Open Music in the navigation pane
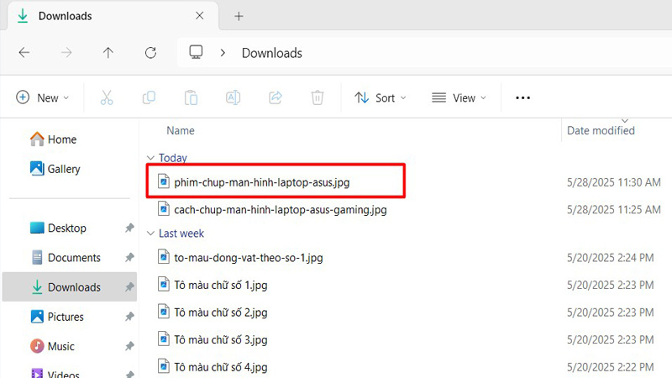The height and width of the screenshot is (378, 672). (52, 346)
